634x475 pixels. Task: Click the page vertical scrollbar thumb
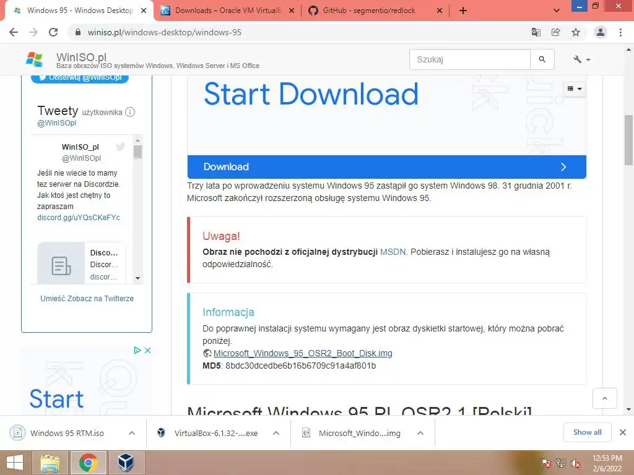click(x=628, y=140)
